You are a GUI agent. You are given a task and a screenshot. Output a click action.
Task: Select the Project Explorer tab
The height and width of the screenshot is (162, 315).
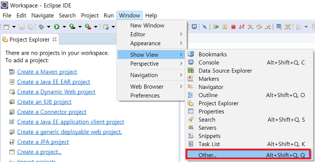[29, 40]
